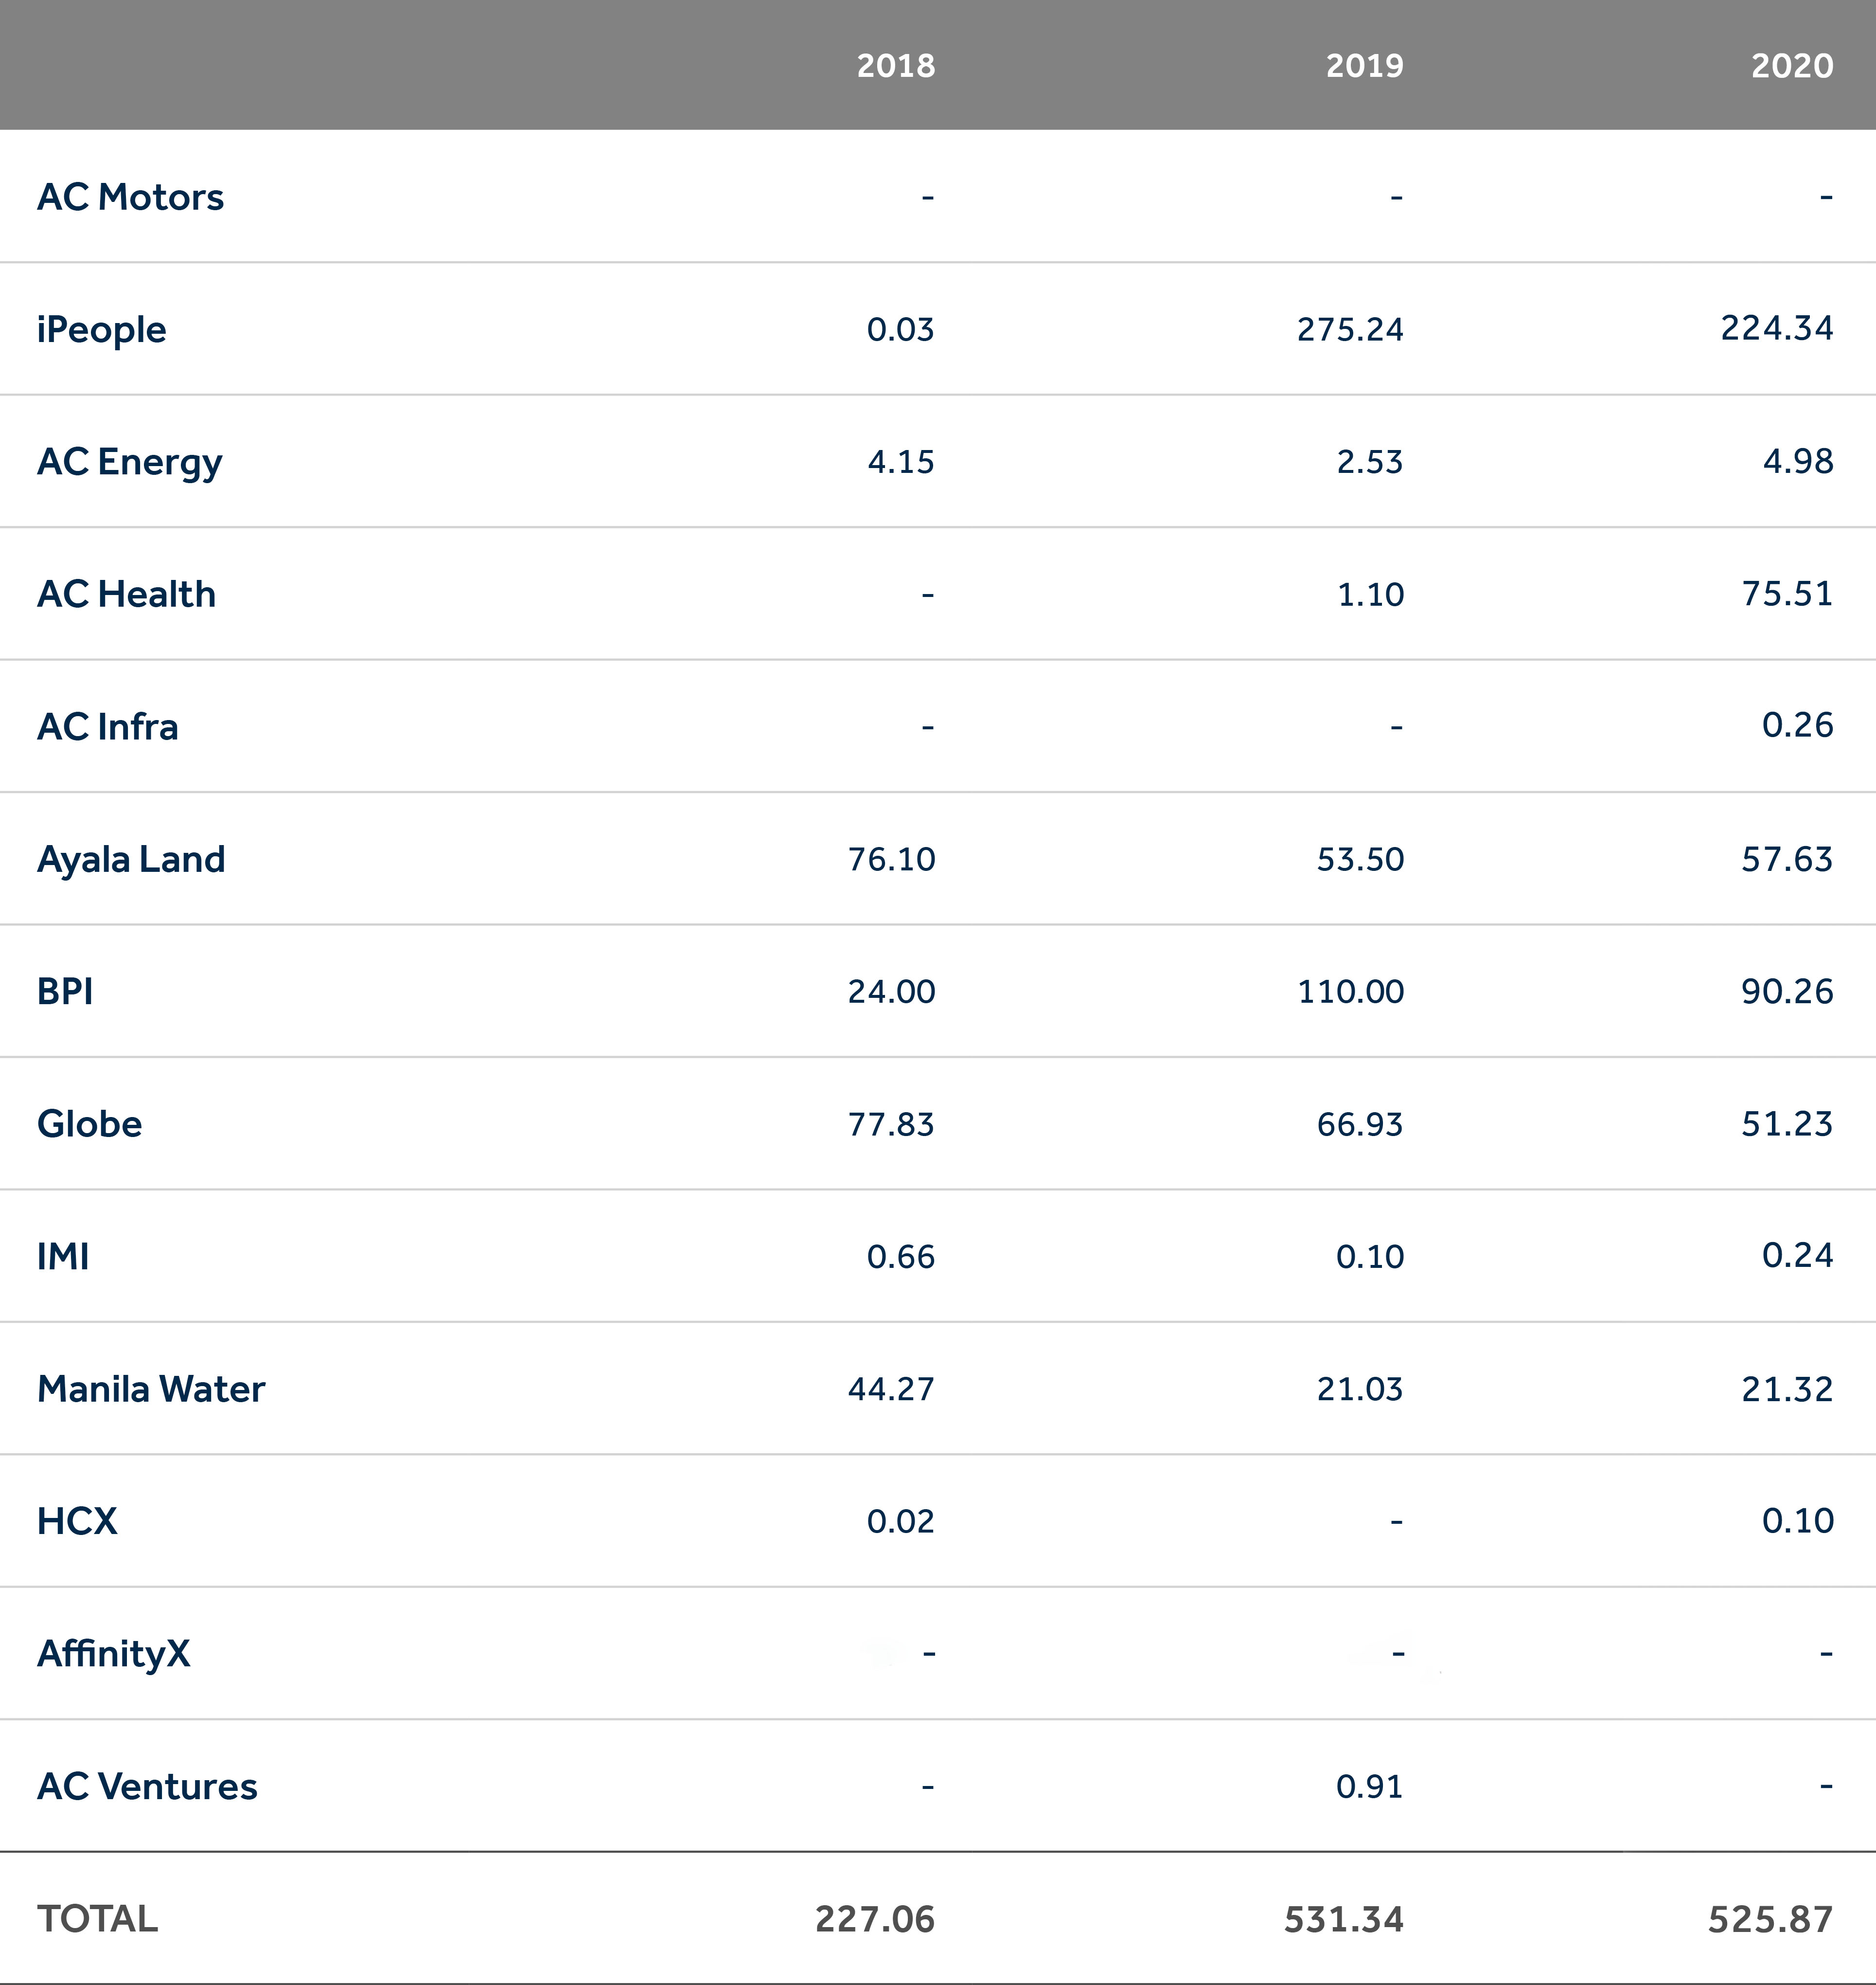Click Manila Water's 2018 value 44.27
This screenshot has width=1876, height=1985.
tap(891, 1389)
